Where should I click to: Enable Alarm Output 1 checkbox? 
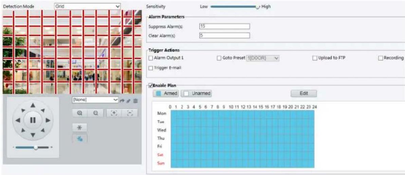151,58
